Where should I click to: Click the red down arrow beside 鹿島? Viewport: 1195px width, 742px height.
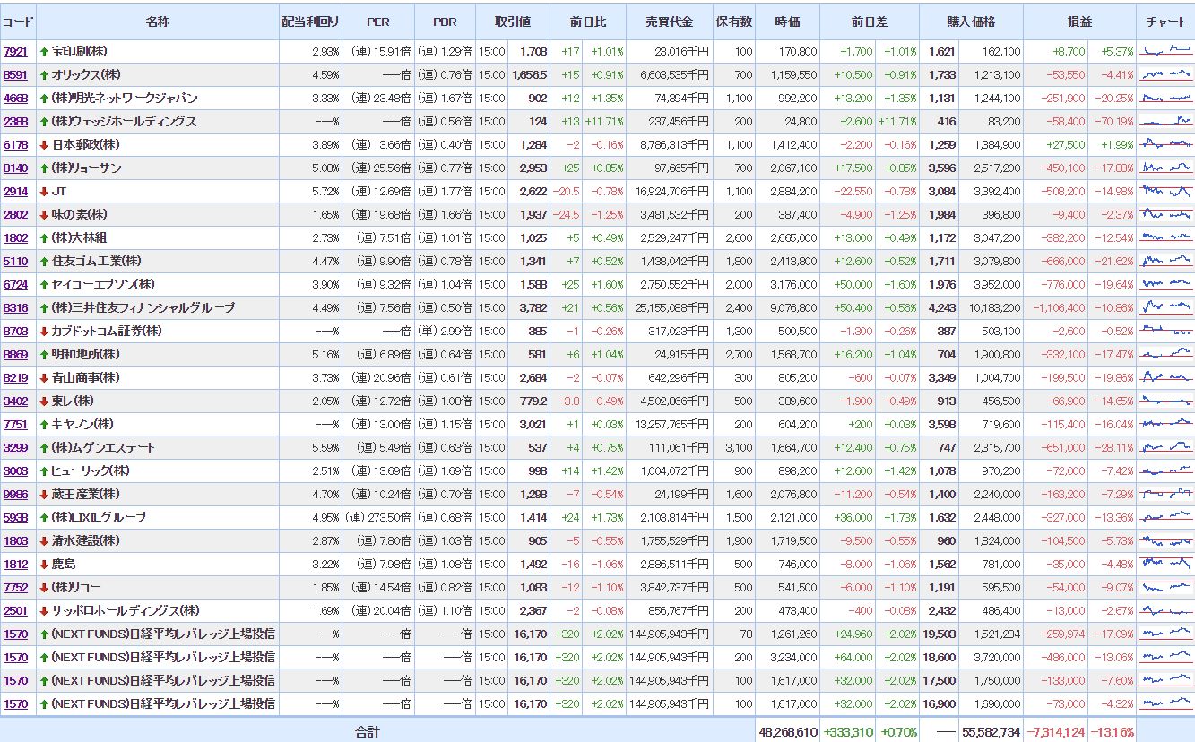click(x=44, y=565)
